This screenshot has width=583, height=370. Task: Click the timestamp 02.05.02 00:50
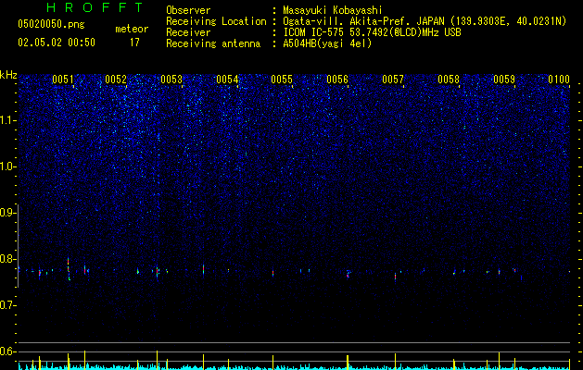coord(57,43)
